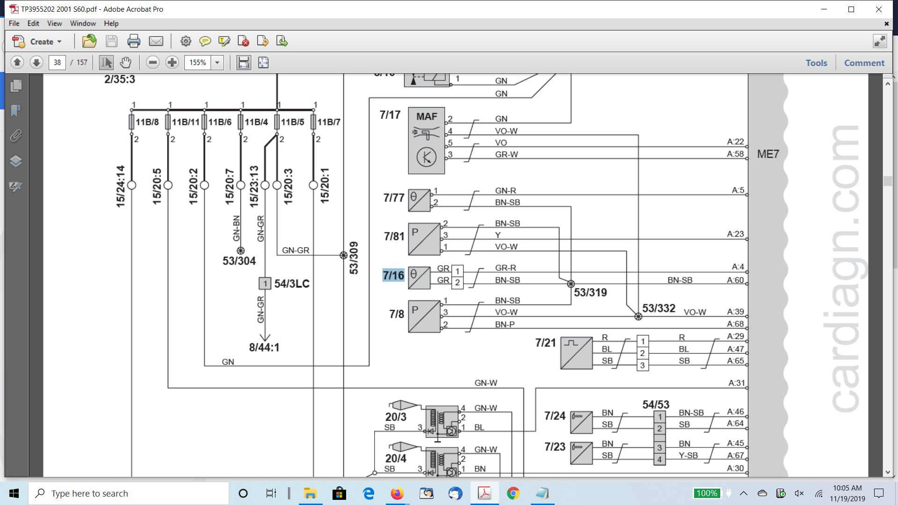The image size is (898, 505).
Task: Open Page Thumbnails sidebar panel
Action: coord(16,86)
